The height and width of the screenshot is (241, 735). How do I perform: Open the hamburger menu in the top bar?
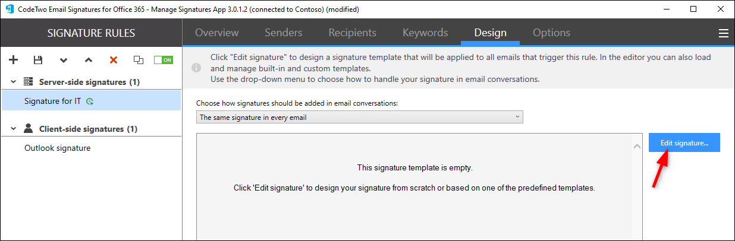click(x=724, y=33)
